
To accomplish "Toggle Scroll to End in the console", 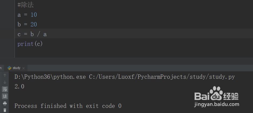I will (x=5, y=96).
